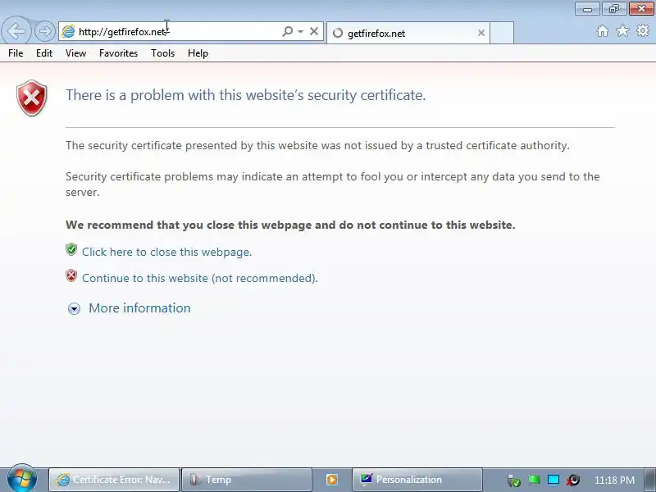This screenshot has height=492, width=656.
Task: Click the green flag tray icon
Action: 534,480
